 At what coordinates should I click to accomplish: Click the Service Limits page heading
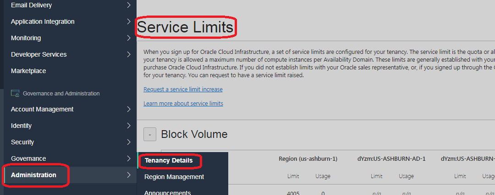[185, 27]
